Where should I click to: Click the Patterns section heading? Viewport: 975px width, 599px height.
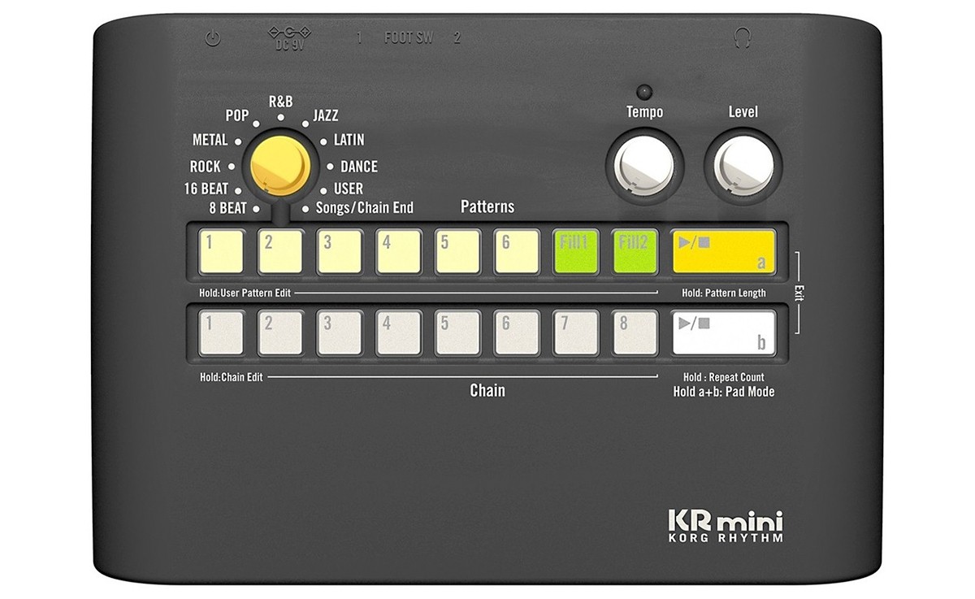coord(487,206)
